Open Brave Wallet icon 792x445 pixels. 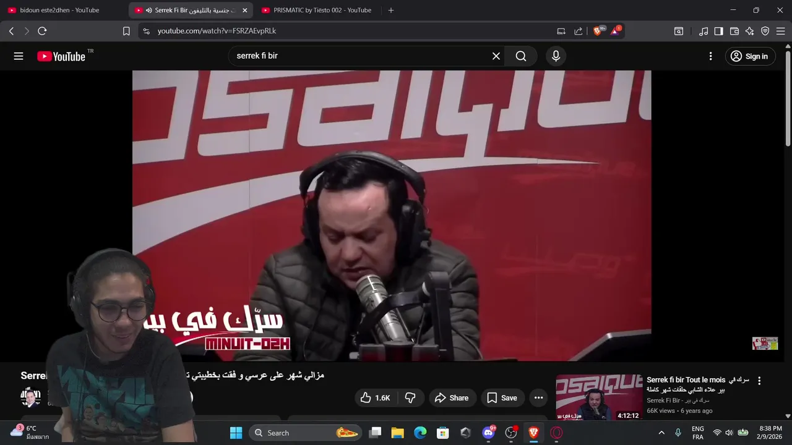734,31
